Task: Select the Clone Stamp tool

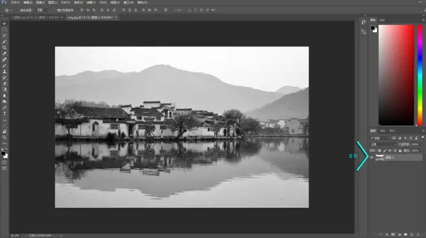Action: click(5, 71)
